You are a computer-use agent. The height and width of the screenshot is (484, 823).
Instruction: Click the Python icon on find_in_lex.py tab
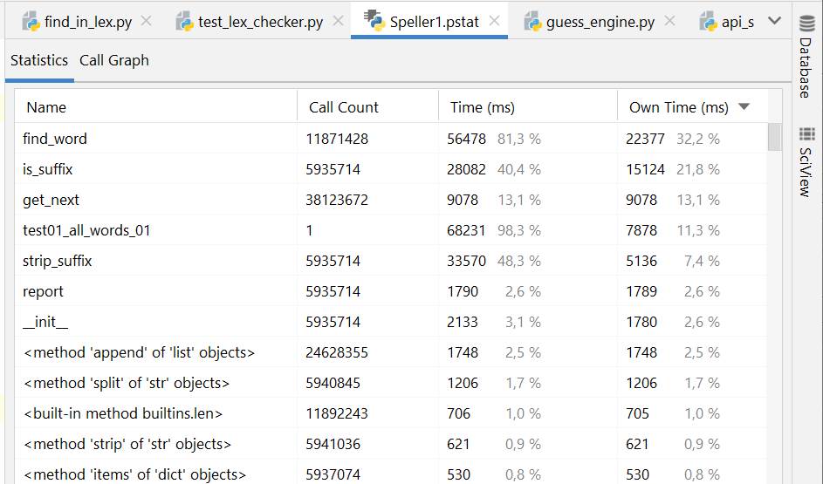pos(31,21)
